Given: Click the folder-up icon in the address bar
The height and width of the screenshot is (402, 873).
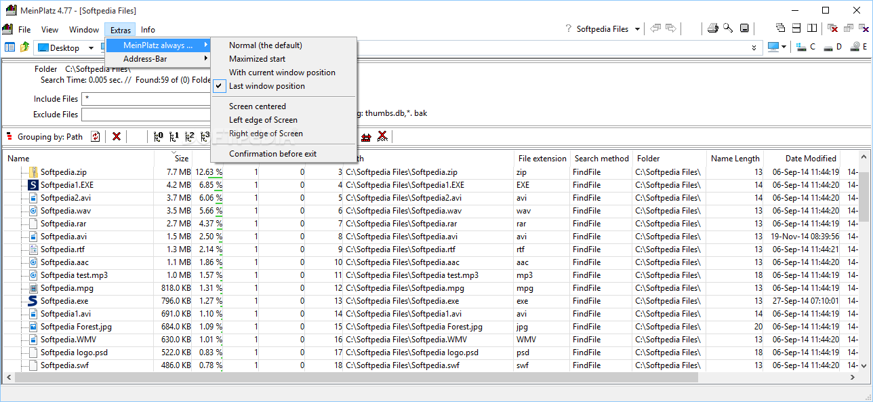Looking at the screenshot, I should [25, 47].
